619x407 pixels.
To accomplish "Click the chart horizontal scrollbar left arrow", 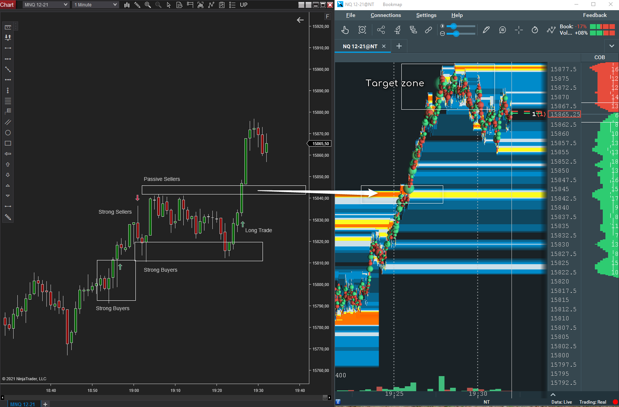I will pyautogui.click(x=2, y=398).
